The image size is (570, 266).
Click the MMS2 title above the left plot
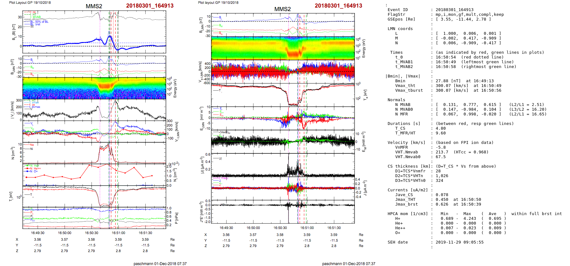click(94, 6)
